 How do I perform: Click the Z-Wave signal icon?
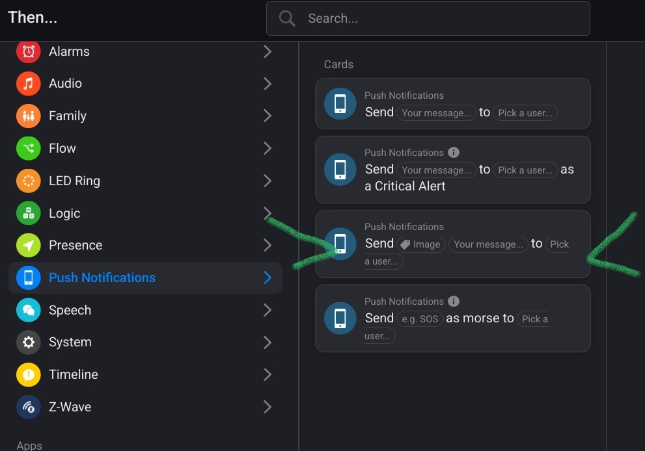point(28,407)
